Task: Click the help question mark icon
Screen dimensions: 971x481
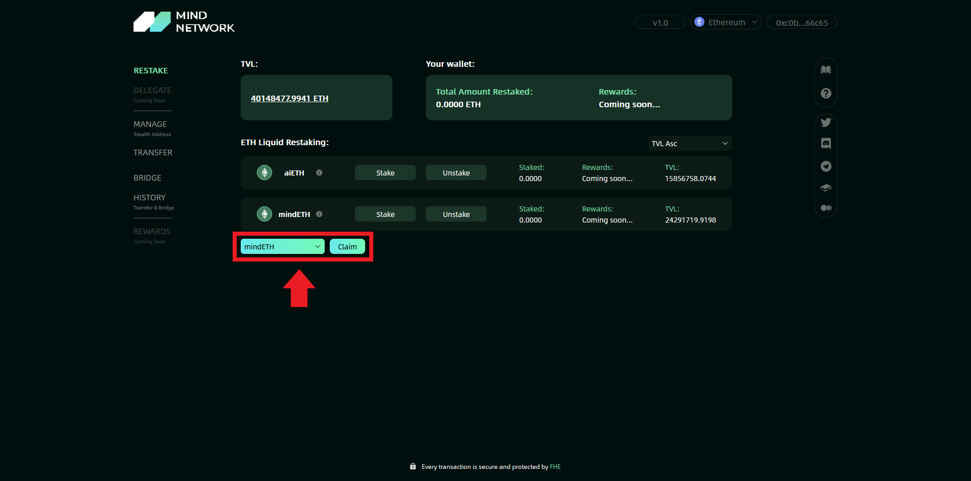Action: tap(825, 94)
